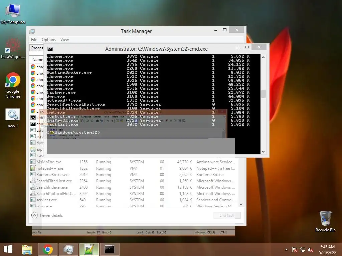Viewport: 342px width, 256px height.
Task: Collapse Task Manager with Fewer details
Action: coord(47,215)
